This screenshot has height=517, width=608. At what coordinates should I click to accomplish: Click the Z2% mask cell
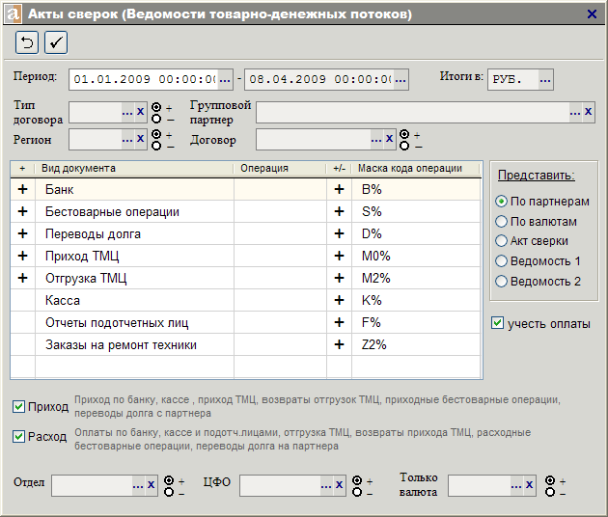(416, 344)
